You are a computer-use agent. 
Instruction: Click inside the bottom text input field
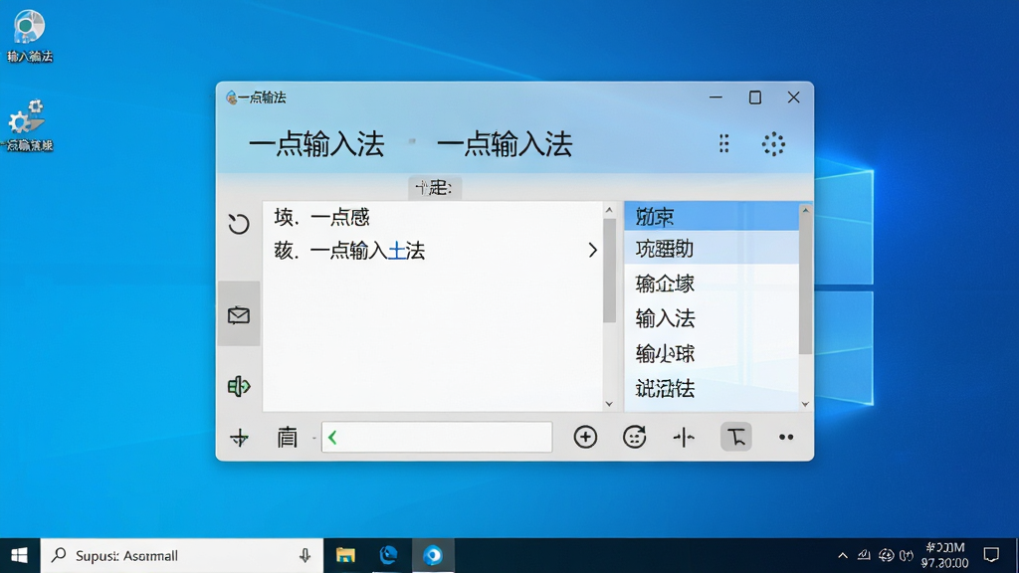coord(437,438)
